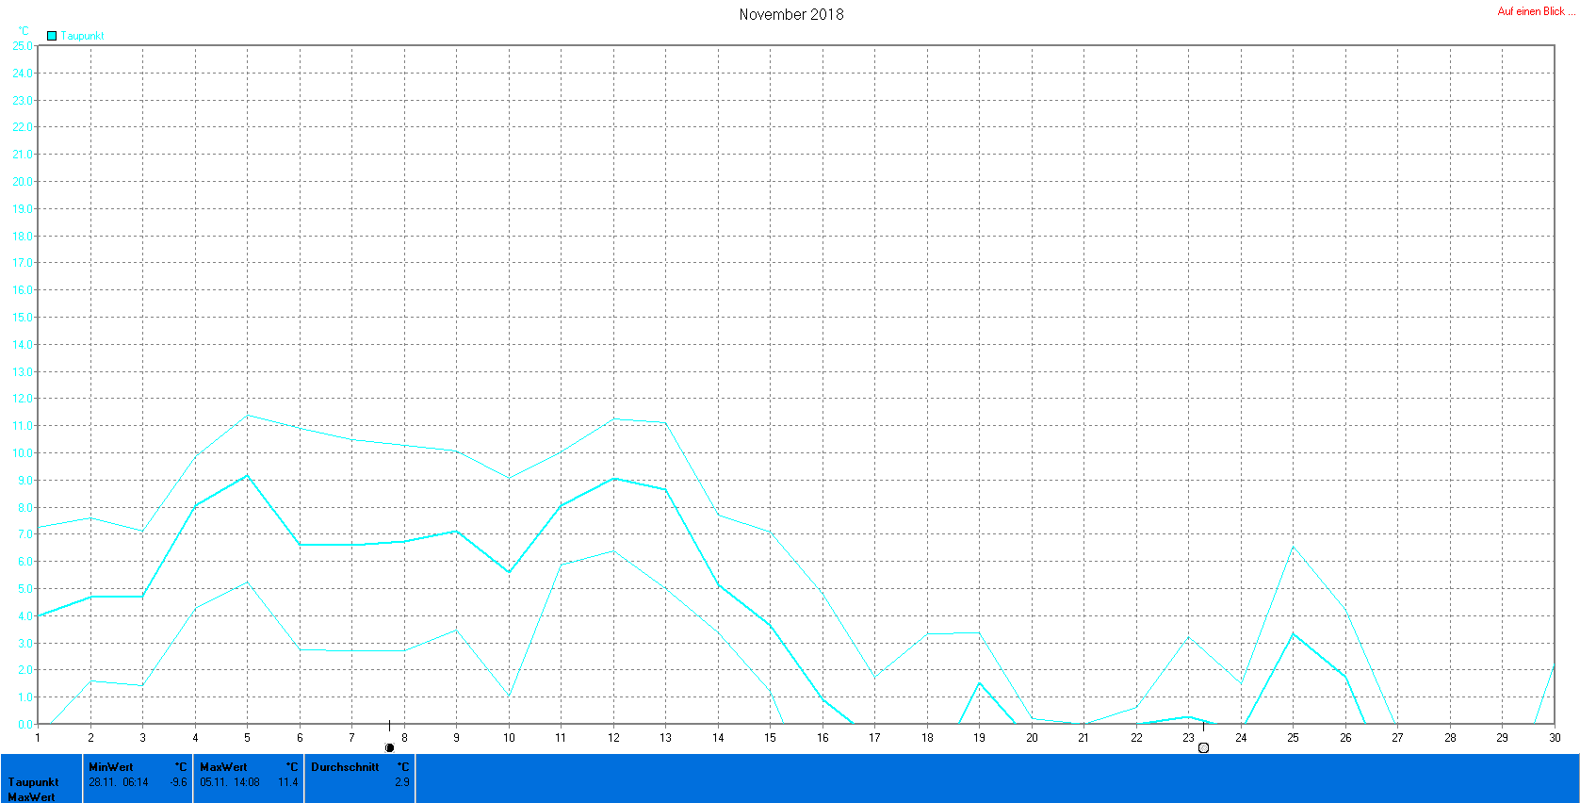Click the 'MaxWert' column header
The image size is (1580, 803).
pos(223,767)
